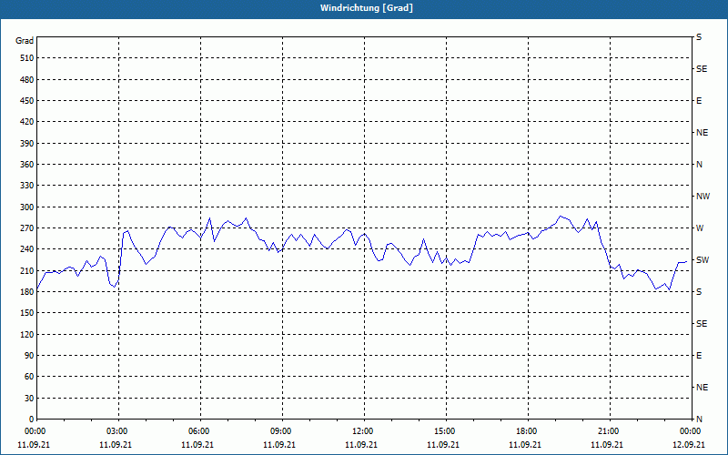Viewport: 728px width, 455px height.
Task: Select the "18:00" time tick label
Action: (x=527, y=431)
